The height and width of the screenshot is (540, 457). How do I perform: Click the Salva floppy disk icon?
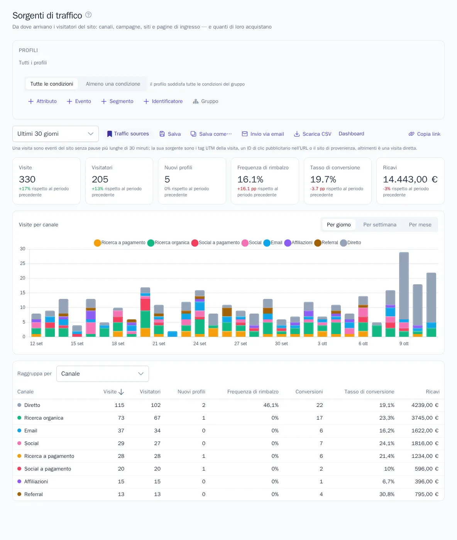162,134
